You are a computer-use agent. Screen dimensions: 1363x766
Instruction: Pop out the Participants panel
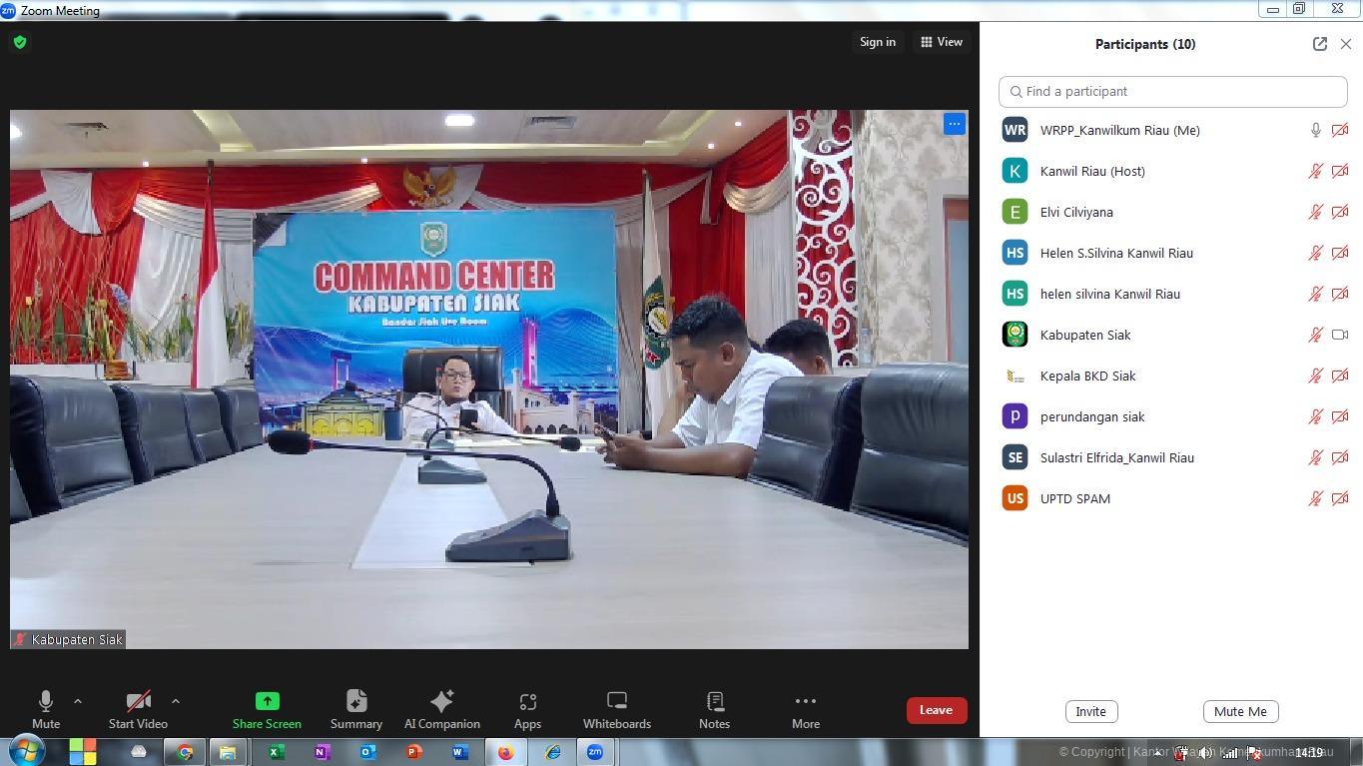click(1319, 44)
